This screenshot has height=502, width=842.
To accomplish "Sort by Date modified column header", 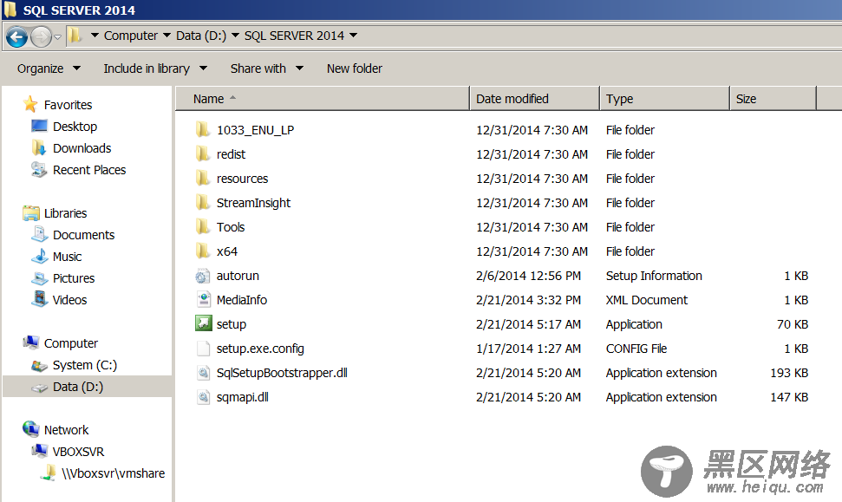I will [534, 99].
